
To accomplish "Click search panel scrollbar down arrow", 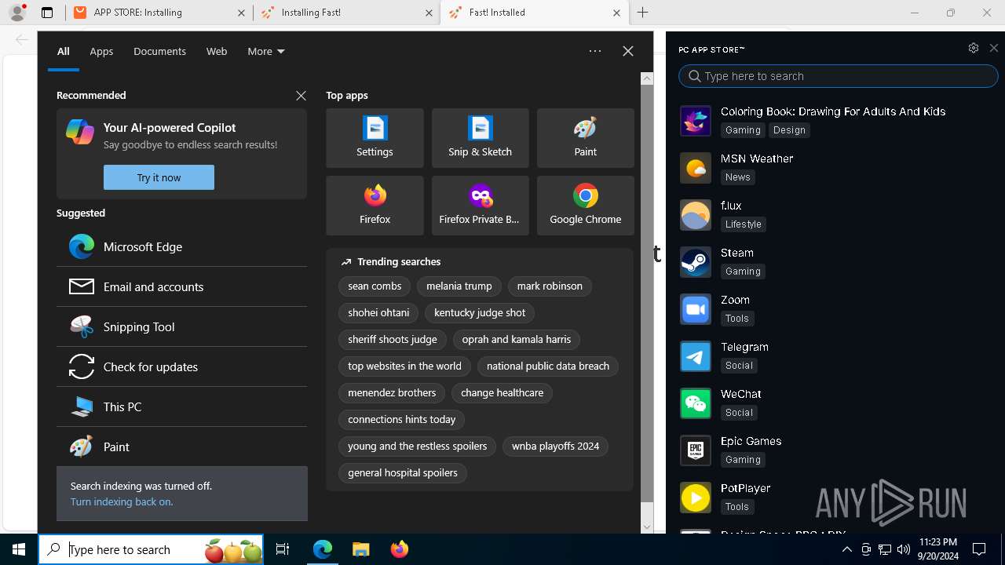I will 647,527.
